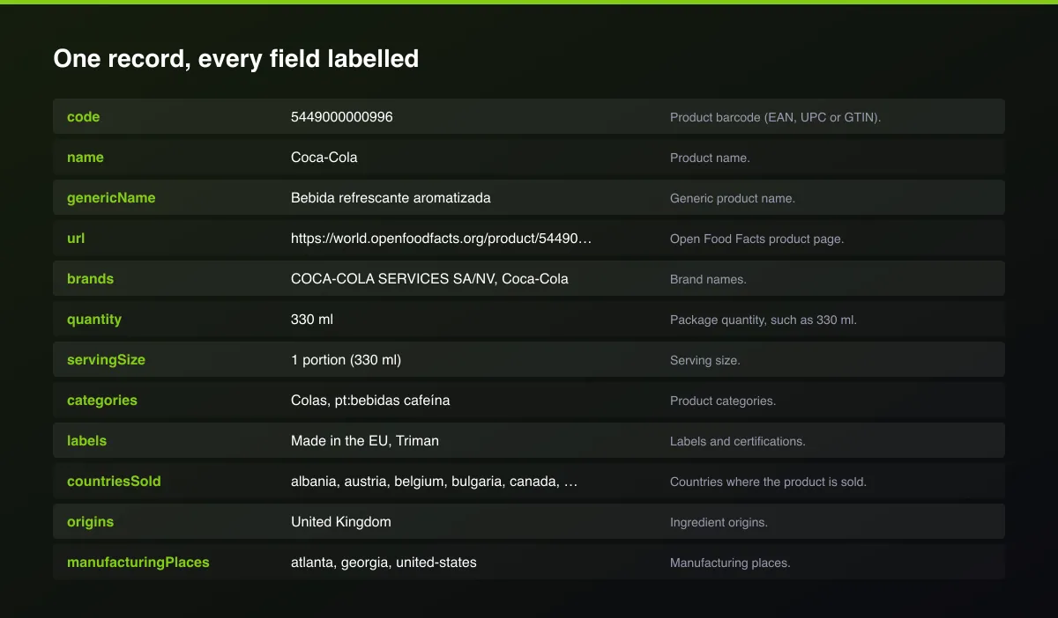Click the description "Manufacturing places."

click(x=730, y=563)
